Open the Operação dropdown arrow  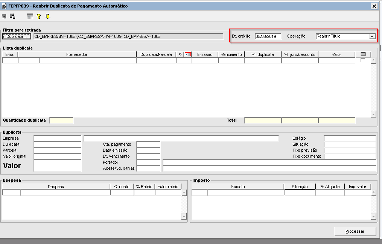372,36
